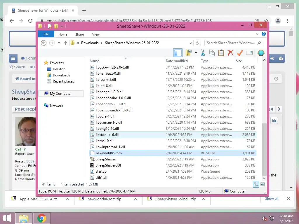This screenshot has height=224, width=299.
Task: Open File Explorer from the taskbar
Action: pyautogui.click(x=24, y=218)
